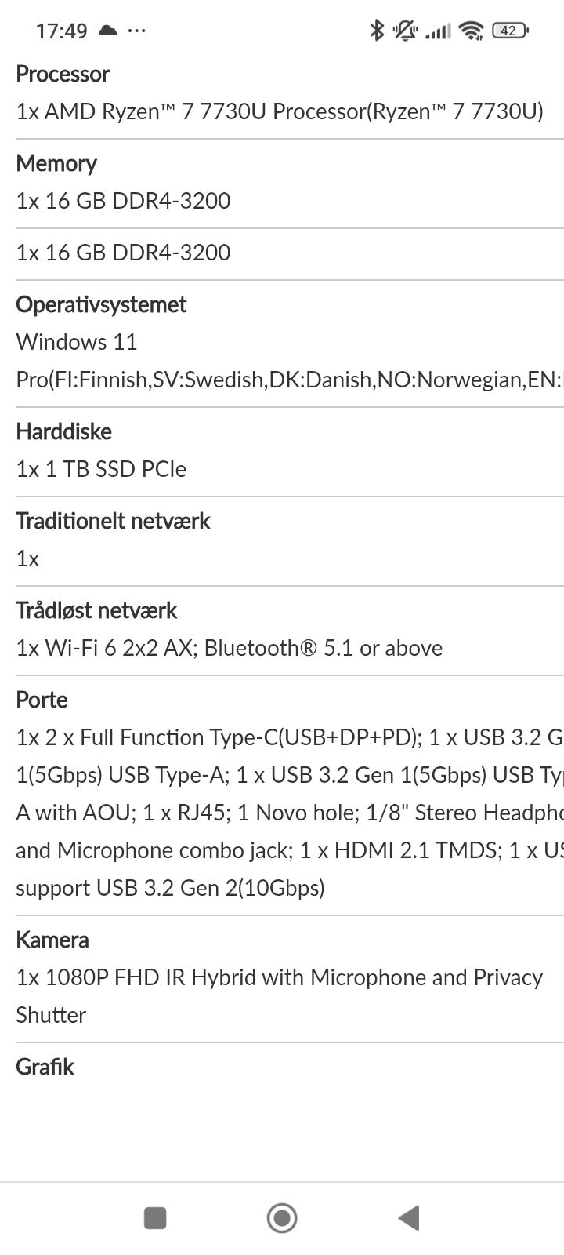The height and width of the screenshot is (1255, 564).
Task: Tap the battery level indicator showing 42
Action: click(x=510, y=31)
